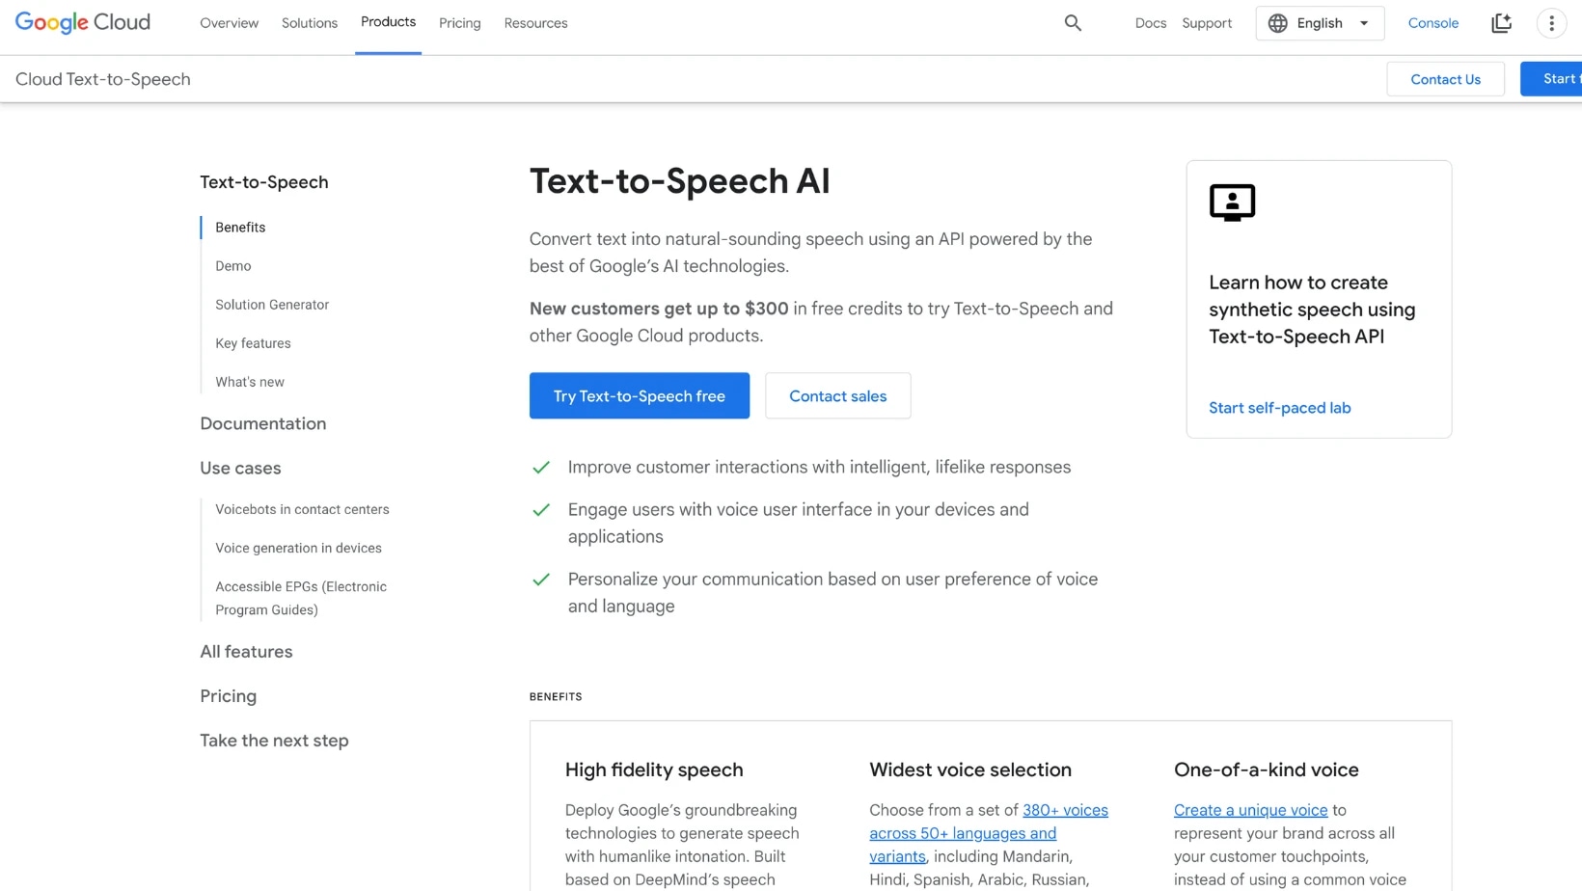
Task: Open the Overview nav item
Action: tap(230, 23)
